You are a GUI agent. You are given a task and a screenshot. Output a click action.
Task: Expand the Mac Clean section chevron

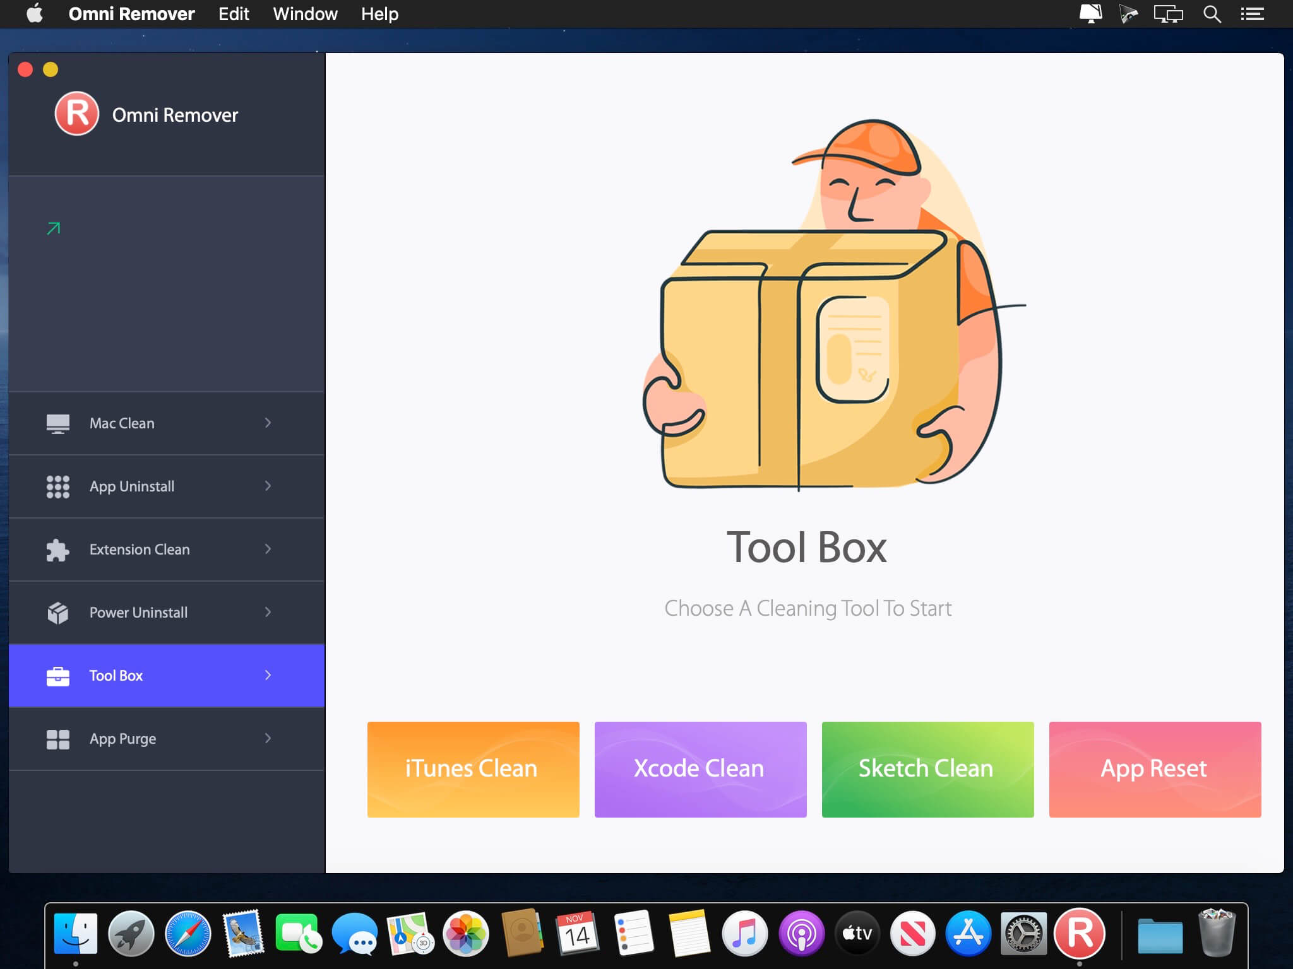(x=269, y=423)
